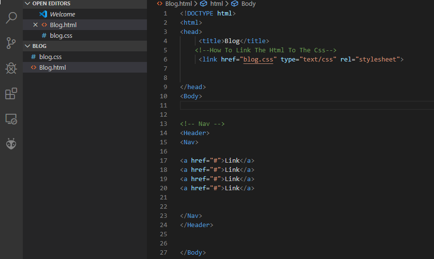Close Blog.html in Open Editors
Viewport: 434px width, 259px height.
click(35, 25)
